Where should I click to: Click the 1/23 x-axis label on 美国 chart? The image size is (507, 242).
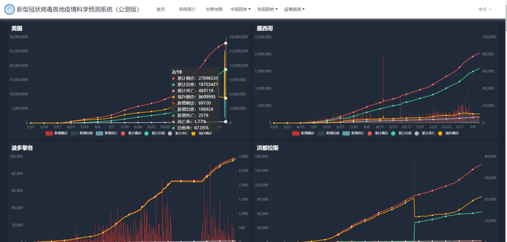31,127
